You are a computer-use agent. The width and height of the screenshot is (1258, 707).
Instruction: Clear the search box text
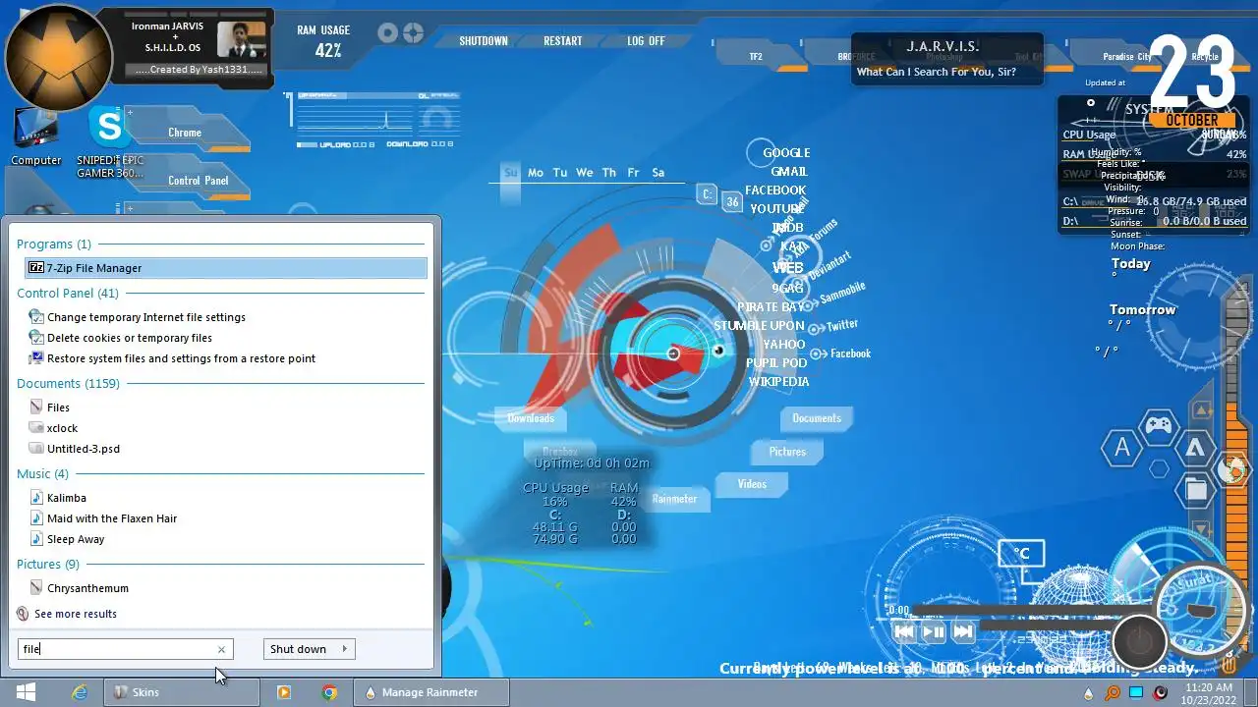[x=221, y=649]
